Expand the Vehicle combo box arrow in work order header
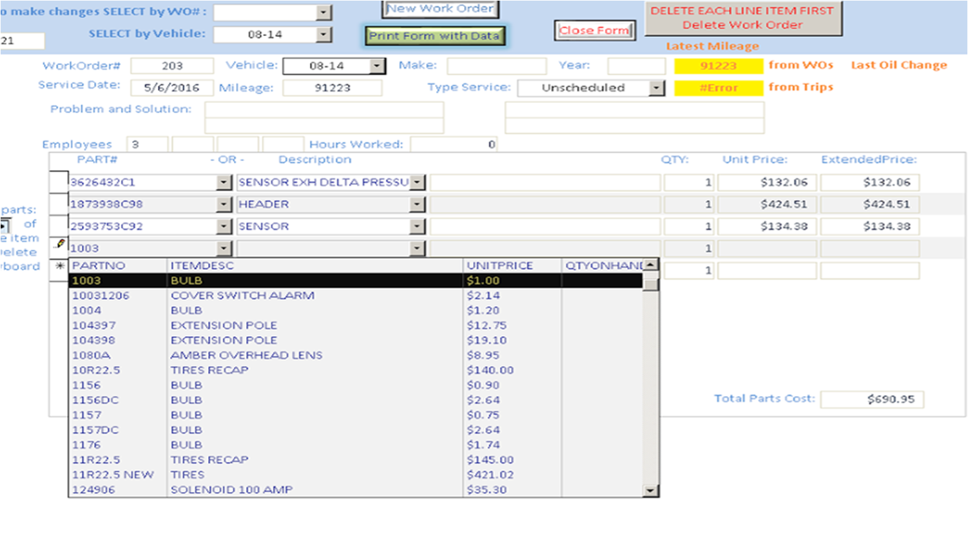968x534 pixels. click(x=376, y=66)
